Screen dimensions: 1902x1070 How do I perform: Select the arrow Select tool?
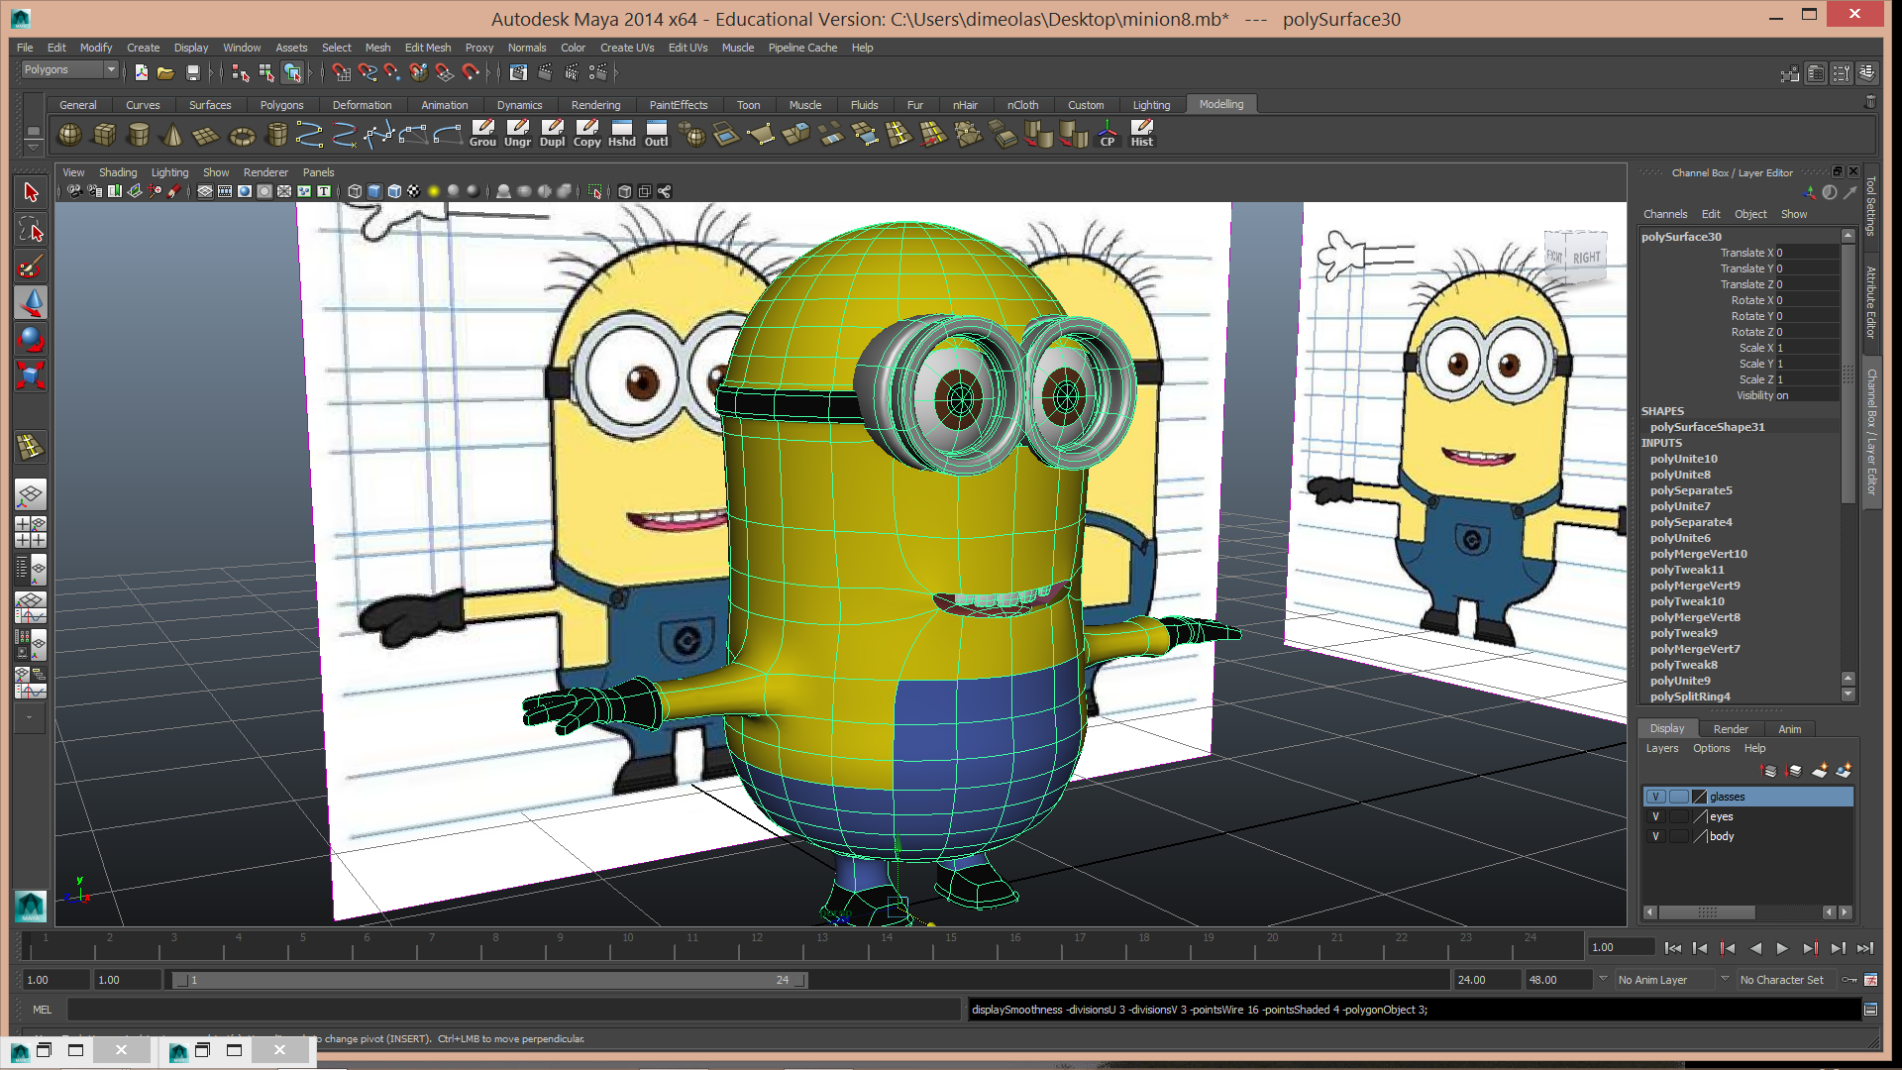tap(31, 192)
